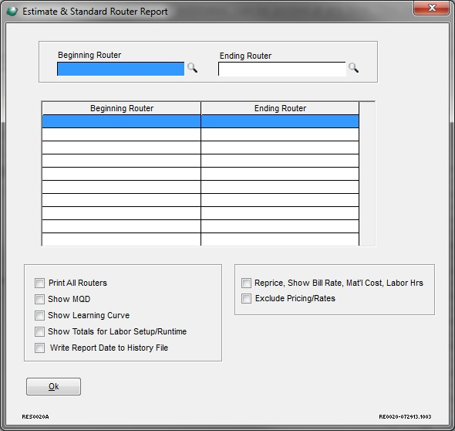Click into the Ending Router input field
Image resolution: width=455 pixels, height=431 pixels.
(x=282, y=70)
